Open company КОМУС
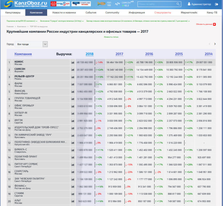Viewport: 223px width, 206px height. [19, 62]
